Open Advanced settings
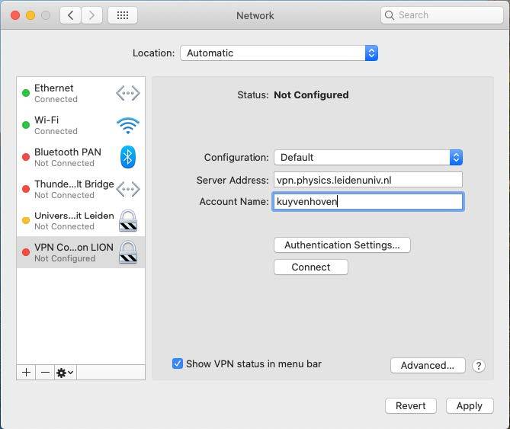 (428, 365)
